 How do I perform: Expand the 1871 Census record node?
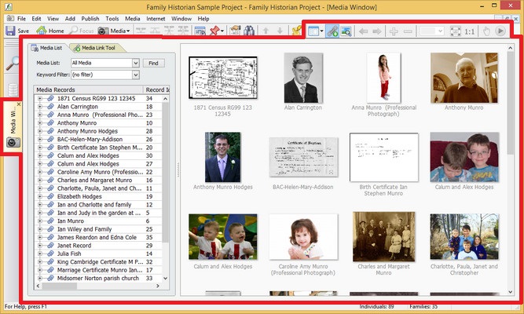39,98
